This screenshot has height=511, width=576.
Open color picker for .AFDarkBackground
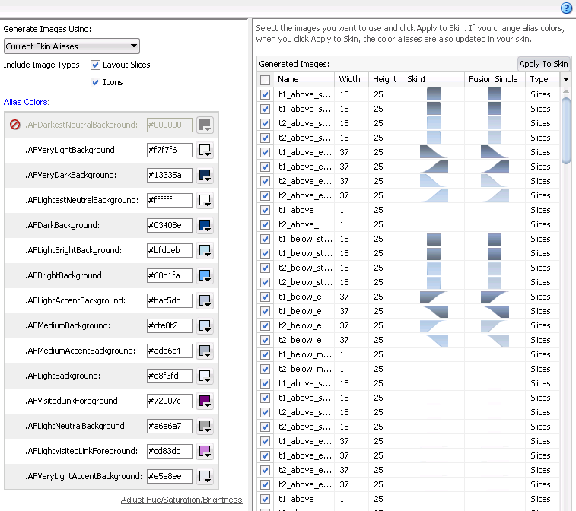pos(205,225)
